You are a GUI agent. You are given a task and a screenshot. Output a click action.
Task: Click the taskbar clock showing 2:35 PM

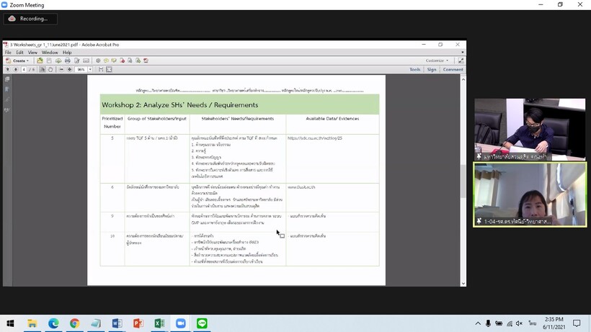pos(554,323)
